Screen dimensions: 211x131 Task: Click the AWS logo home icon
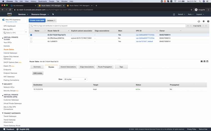coord(9,14)
